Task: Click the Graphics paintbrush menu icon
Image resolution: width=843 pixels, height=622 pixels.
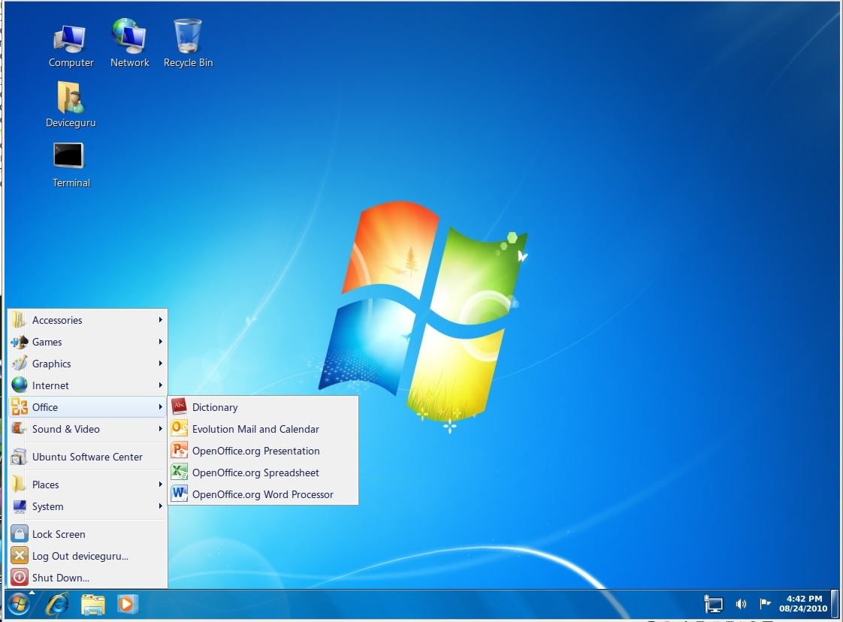Action: pyautogui.click(x=20, y=364)
